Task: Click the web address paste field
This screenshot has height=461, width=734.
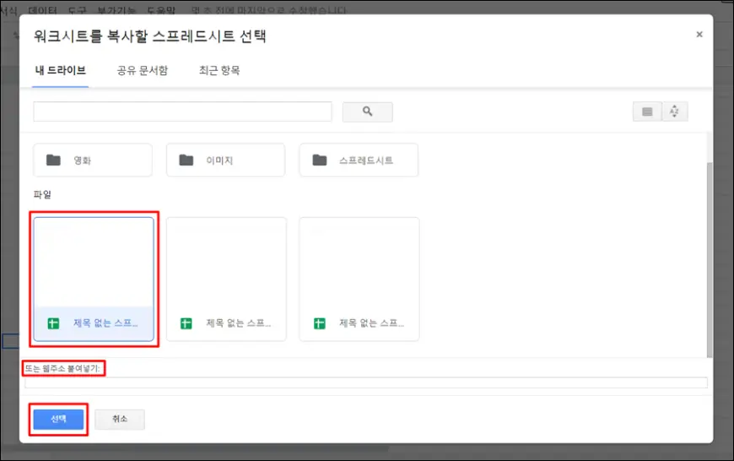Action: (365, 382)
